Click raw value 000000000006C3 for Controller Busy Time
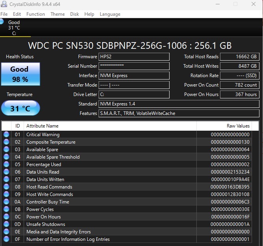Viewport: 263px width, 246px height. (x=230, y=202)
